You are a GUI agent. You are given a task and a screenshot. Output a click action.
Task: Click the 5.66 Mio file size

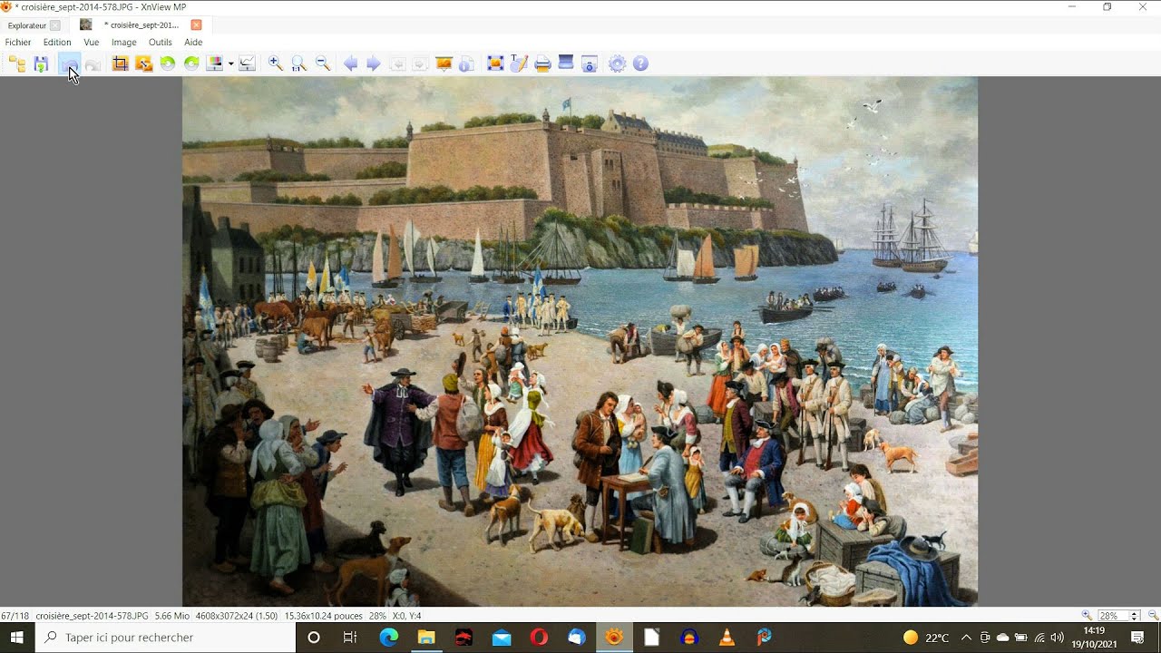(172, 616)
